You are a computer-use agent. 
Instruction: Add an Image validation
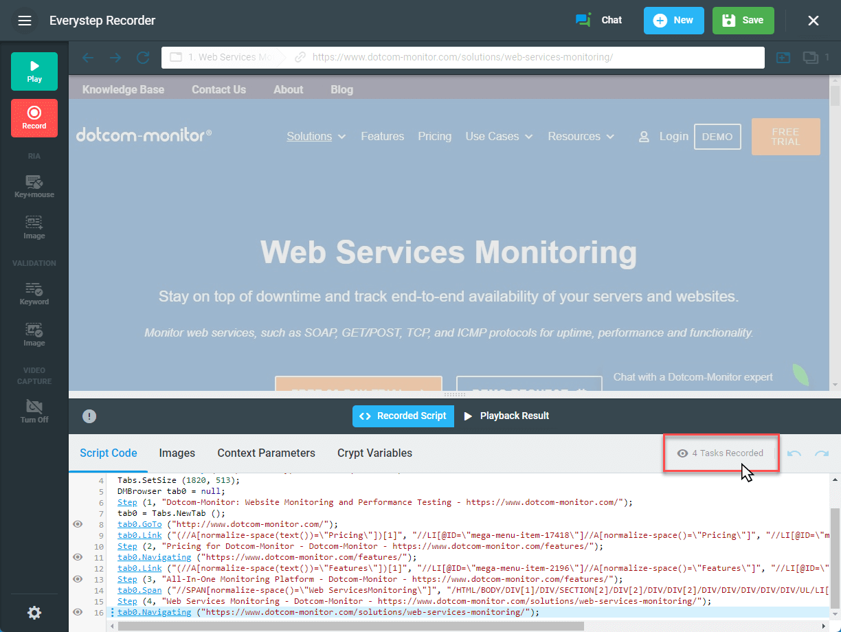pyautogui.click(x=34, y=335)
